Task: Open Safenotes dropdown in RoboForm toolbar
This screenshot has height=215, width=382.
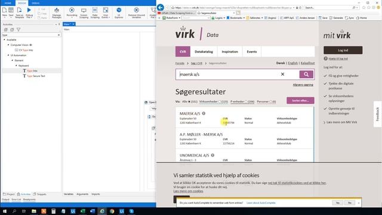Action: click(x=254, y=18)
